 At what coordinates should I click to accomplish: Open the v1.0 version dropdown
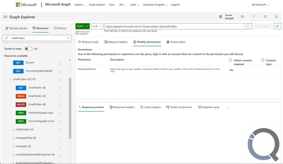tap(97, 26)
